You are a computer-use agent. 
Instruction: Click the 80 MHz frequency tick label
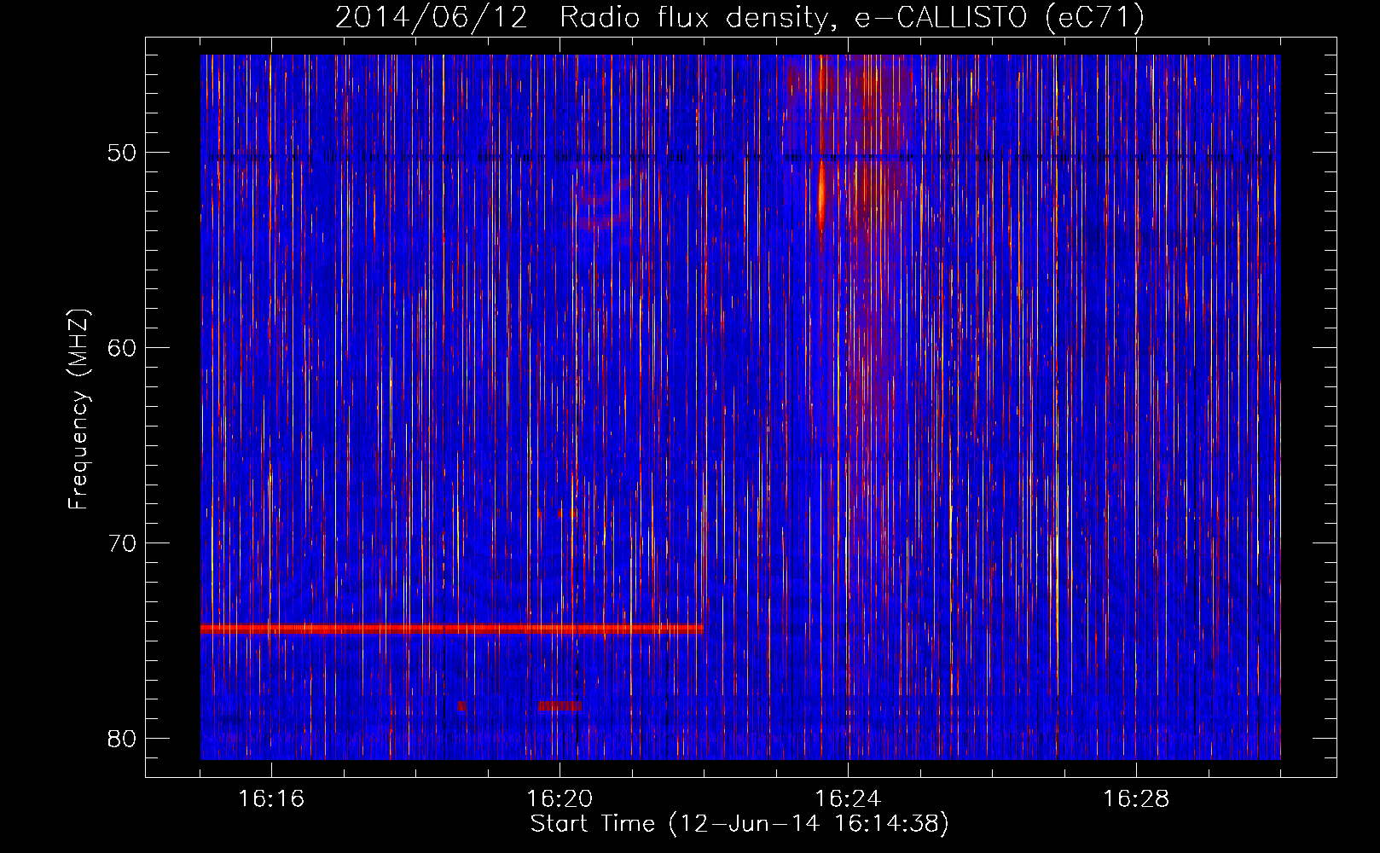[x=122, y=739]
